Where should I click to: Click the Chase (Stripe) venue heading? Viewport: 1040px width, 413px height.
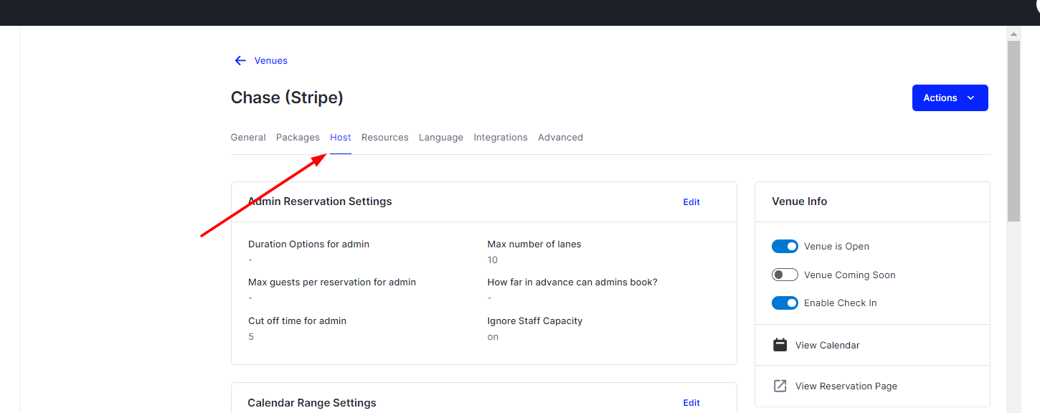(287, 98)
